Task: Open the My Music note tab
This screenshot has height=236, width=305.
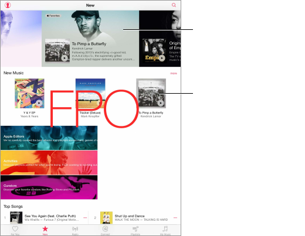Action: (x=165, y=230)
